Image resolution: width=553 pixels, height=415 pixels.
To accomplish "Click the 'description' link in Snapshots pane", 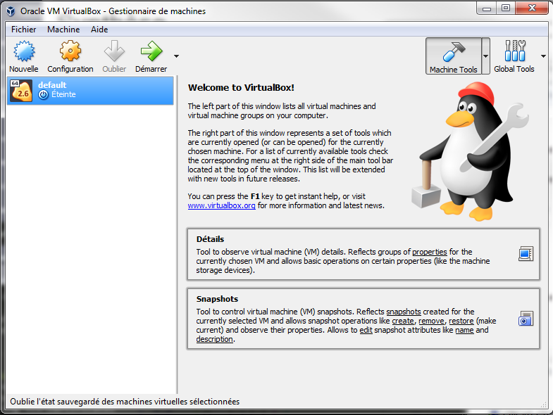I will point(214,339).
